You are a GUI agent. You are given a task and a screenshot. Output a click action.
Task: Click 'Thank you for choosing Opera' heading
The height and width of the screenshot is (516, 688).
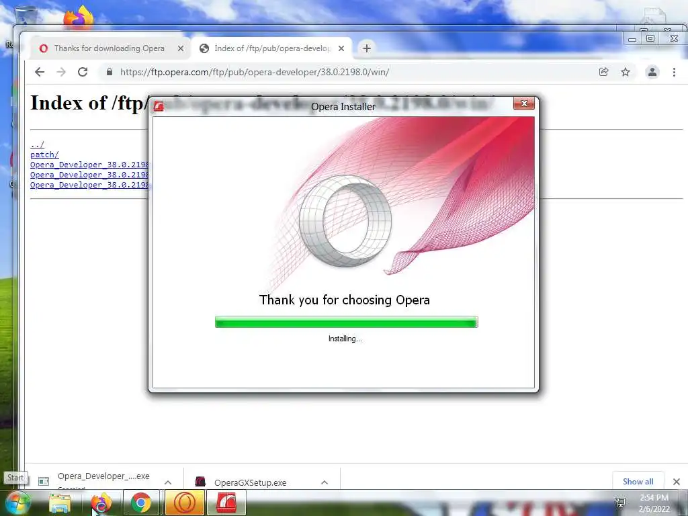345,300
